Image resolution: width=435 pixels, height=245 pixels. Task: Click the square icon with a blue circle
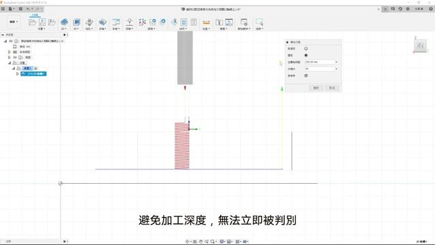[x=152, y=22]
